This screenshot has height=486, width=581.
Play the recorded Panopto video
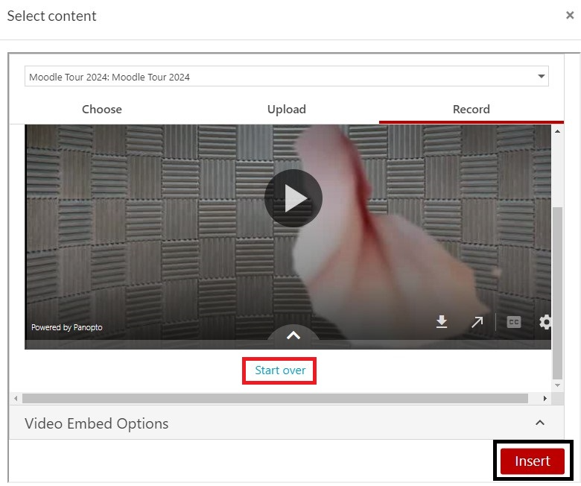coord(293,198)
